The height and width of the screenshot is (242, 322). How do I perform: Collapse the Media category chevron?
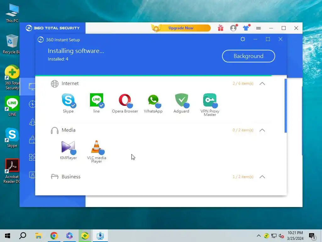tap(262, 130)
